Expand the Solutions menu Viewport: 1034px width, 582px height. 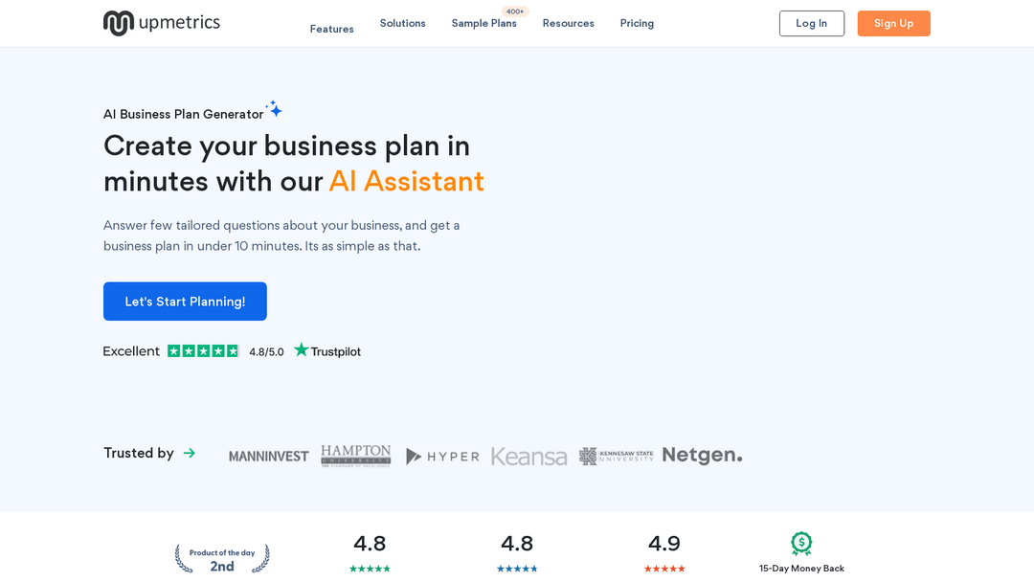pos(402,23)
